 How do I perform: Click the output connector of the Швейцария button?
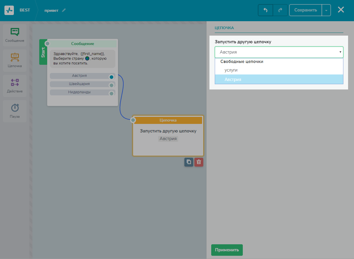pyautogui.click(x=112, y=85)
